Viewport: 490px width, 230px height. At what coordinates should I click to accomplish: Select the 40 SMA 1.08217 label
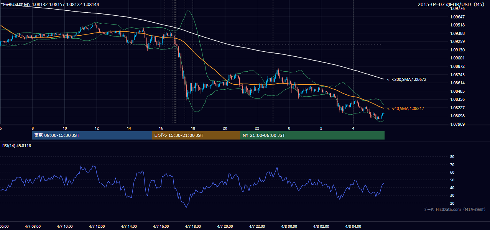406,108
